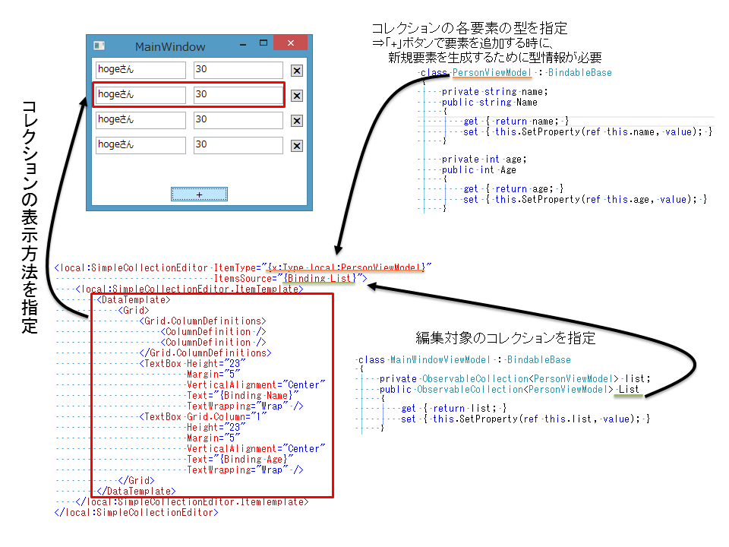Screen dimensions: 729x547
Task: Click the MainWindow application icon in the title bar
Action: (99, 45)
